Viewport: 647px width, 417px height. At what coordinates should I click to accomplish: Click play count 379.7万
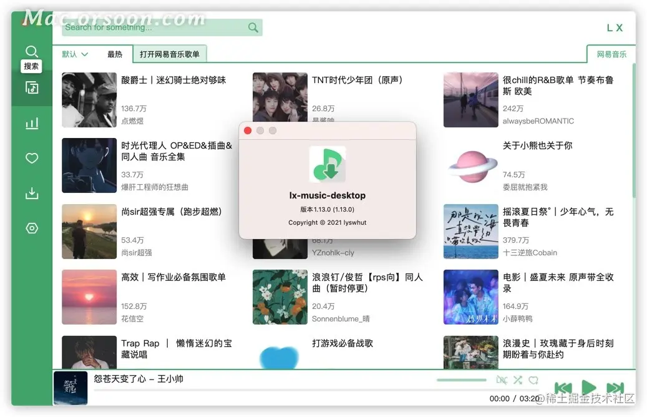(x=516, y=240)
